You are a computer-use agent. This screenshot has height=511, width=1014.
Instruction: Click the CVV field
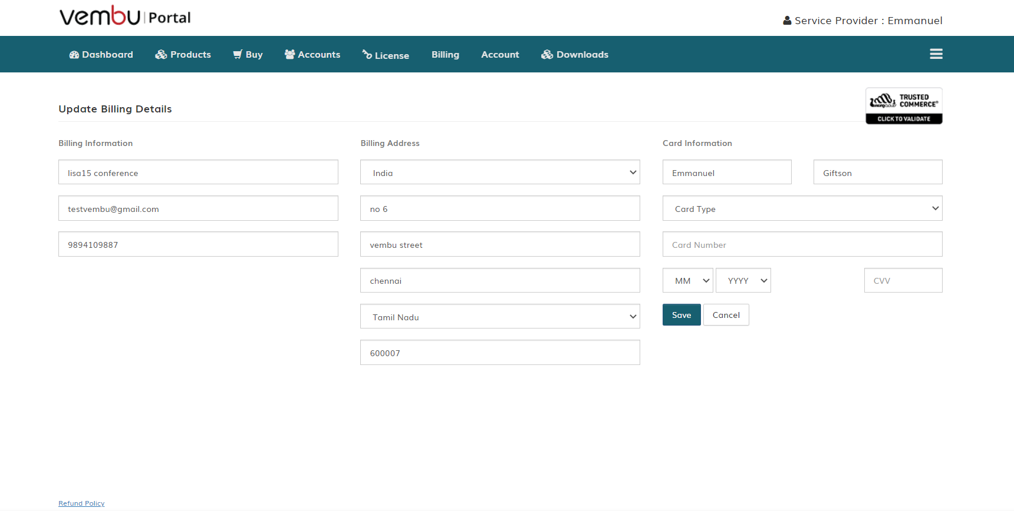point(903,280)
